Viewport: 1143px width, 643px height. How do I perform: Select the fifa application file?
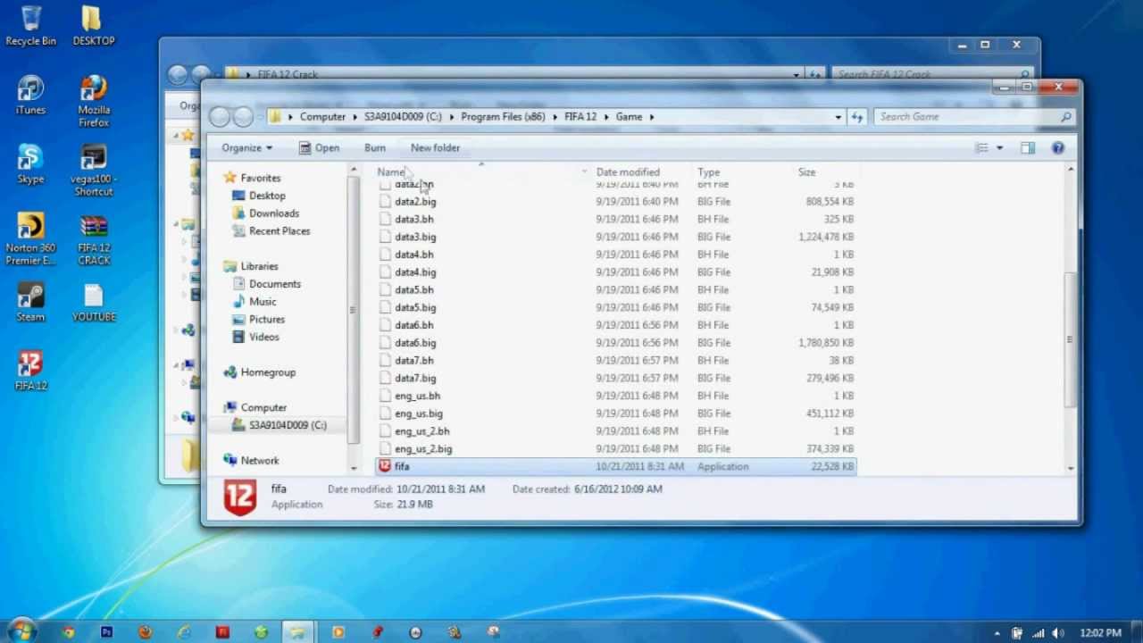(615, 466)
